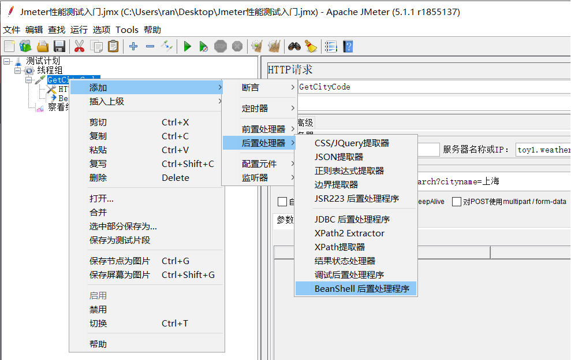Collapse the 测试计划 tree node
Image resolution: width=571 pixels, height=360 pixels.
point(6,62)
